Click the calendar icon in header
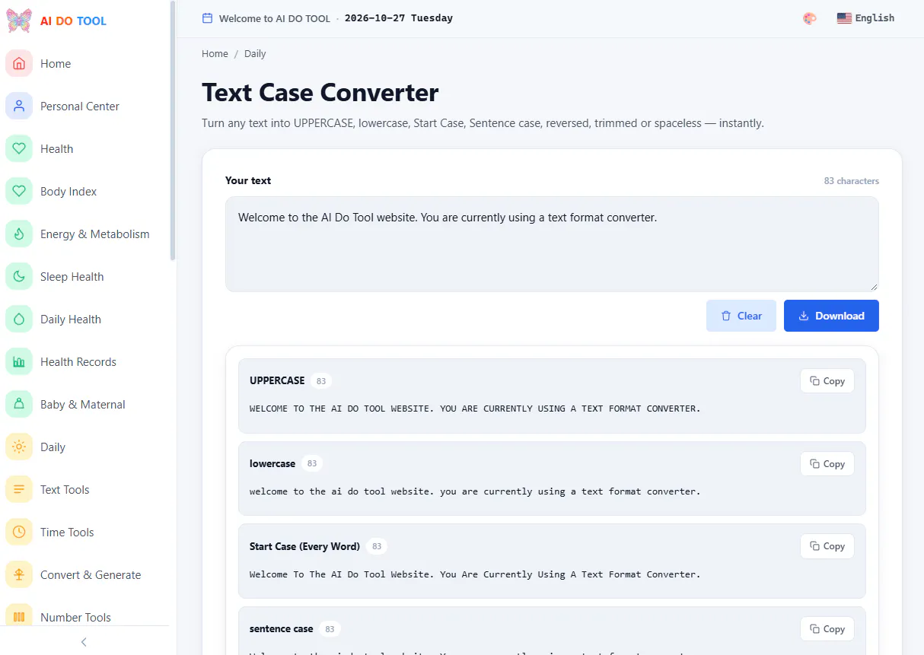The height and width of the screenshot is (655, 924). click(207, 18)
